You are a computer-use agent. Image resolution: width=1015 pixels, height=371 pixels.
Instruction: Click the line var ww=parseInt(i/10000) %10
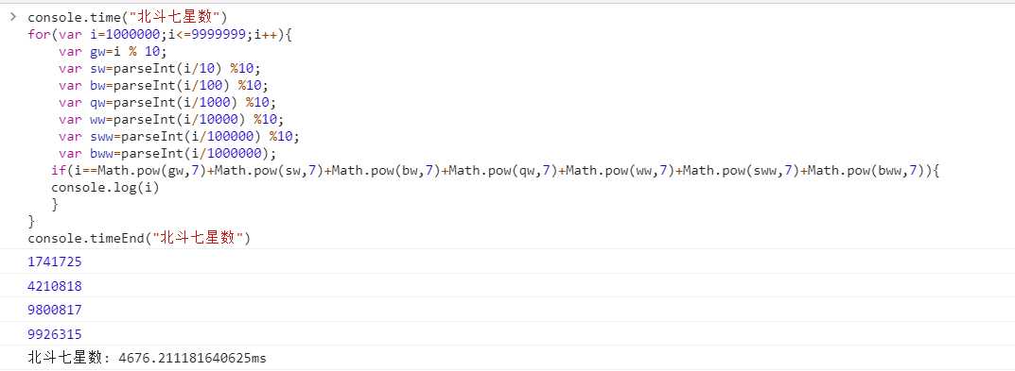pos(171,119)
